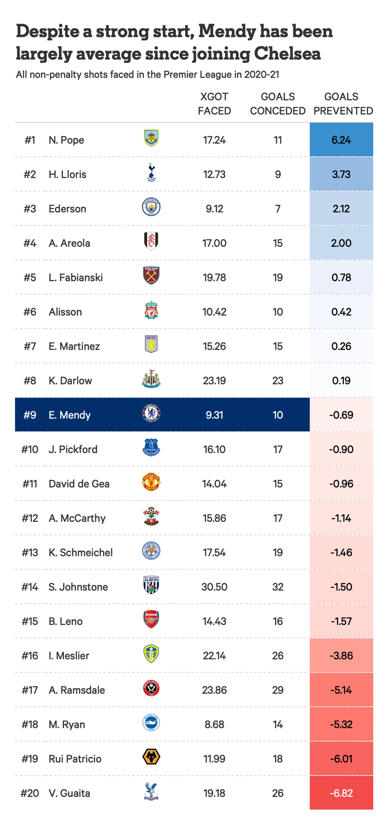Select N. Pope's 6.24 goals prevented cell

[x=341, y=140]
